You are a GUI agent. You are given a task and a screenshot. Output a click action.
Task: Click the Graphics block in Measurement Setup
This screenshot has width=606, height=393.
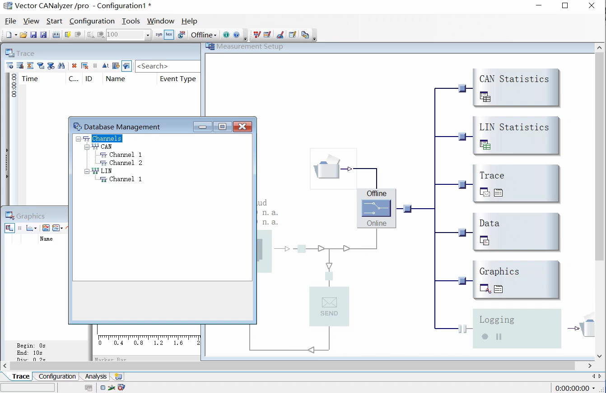point(516,280)
